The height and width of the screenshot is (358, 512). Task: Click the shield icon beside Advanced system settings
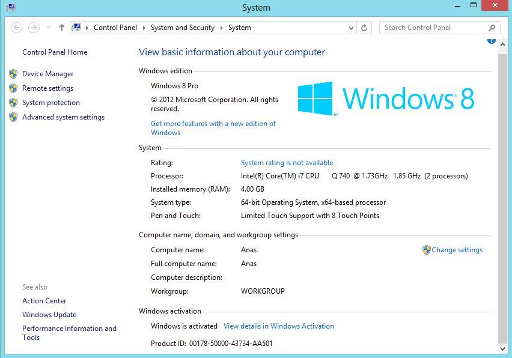pos(13,117)
